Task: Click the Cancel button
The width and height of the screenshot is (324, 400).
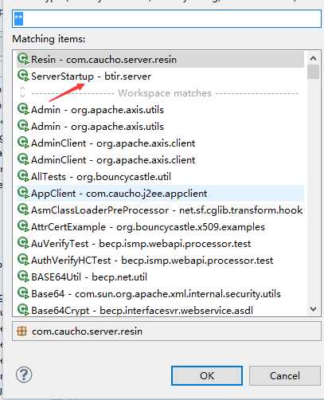Action: [x=285, y=375]
